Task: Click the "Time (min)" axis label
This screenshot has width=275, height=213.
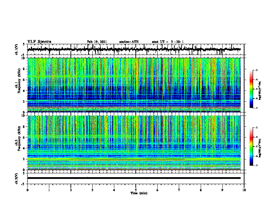Action: click(x=139, y=193)
